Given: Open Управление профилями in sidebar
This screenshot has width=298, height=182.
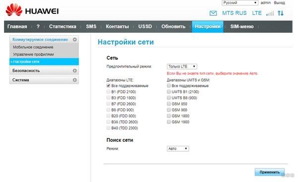Looking at the screenshot, I should [33, 54].
